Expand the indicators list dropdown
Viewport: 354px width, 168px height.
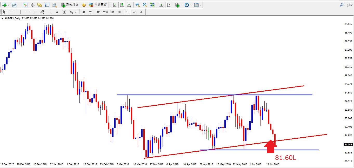click(x=181, y=5)
